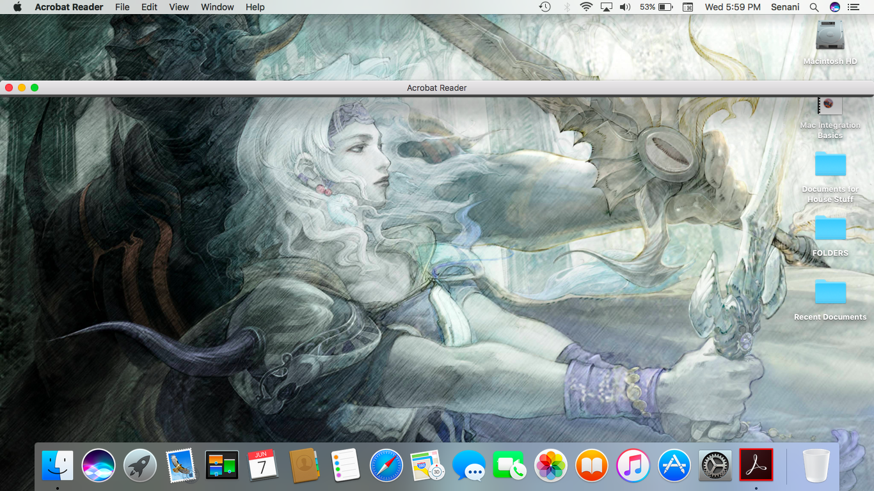
Task: Open Spotlight search magnifier
Action: tap(814, 7)
